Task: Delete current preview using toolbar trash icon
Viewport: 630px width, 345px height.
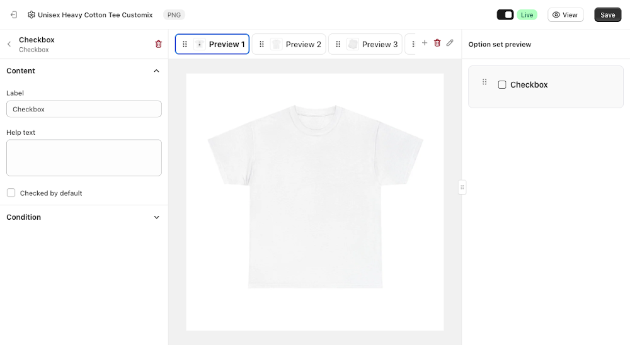Action: click(437, 43)
